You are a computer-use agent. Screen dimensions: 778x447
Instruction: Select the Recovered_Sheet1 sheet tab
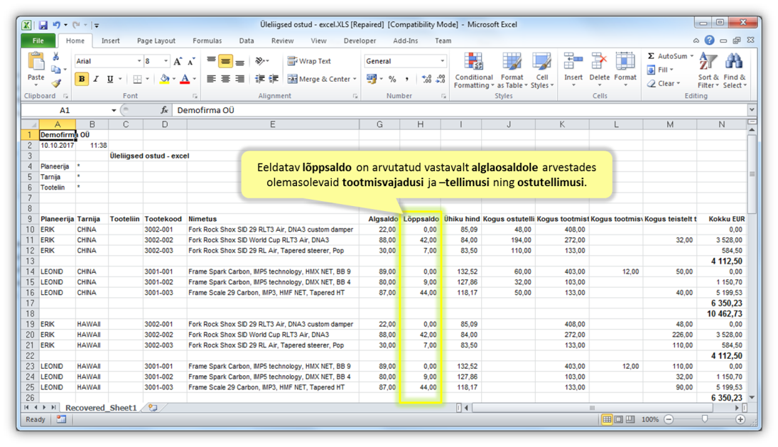point(100,408)
